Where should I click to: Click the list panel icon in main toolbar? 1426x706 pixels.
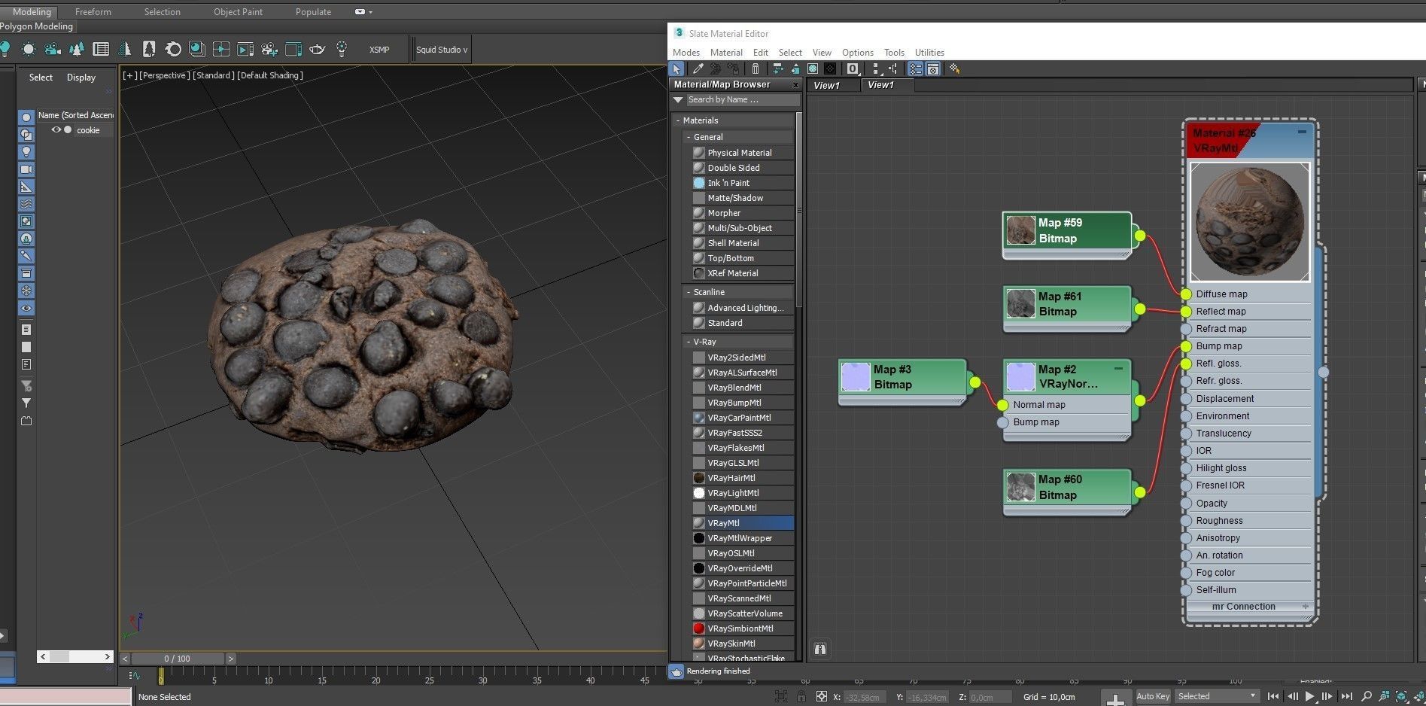click(x=101, y=49)
